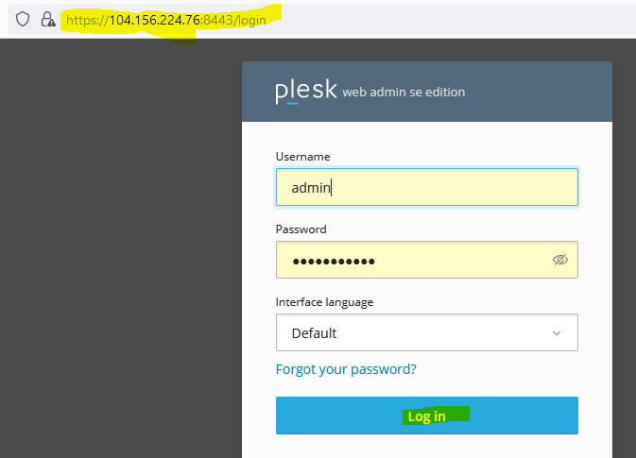
Task: Click the typed admin text
Action: click(x=311, y=188)
